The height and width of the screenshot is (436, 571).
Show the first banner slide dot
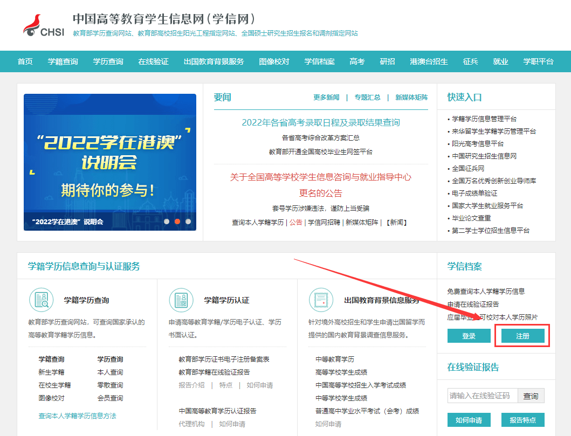coord(167,222)
